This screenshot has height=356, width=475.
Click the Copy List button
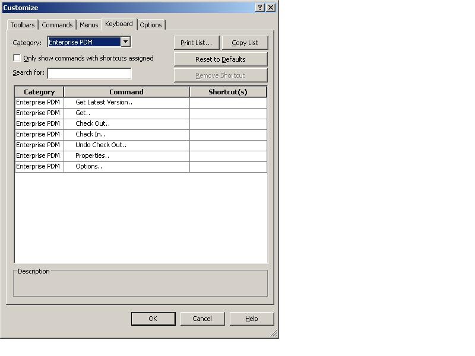click(245, 43)
